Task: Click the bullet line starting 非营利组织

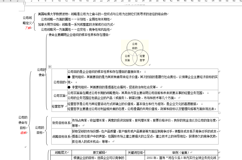Action: pos(113,87)
